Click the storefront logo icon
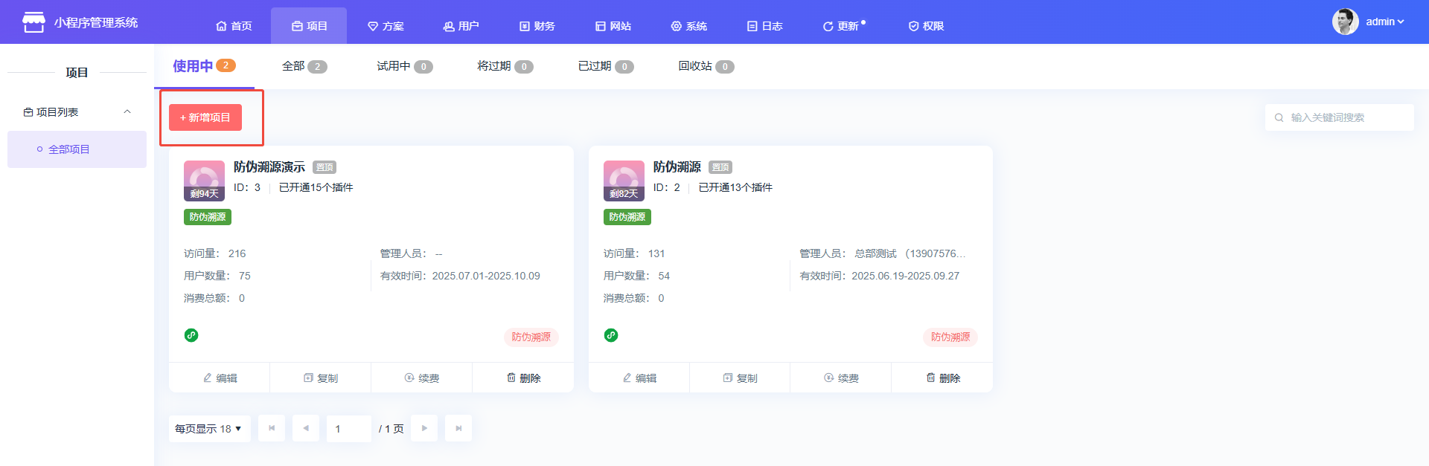1429x466 pixels. (33, 22)
